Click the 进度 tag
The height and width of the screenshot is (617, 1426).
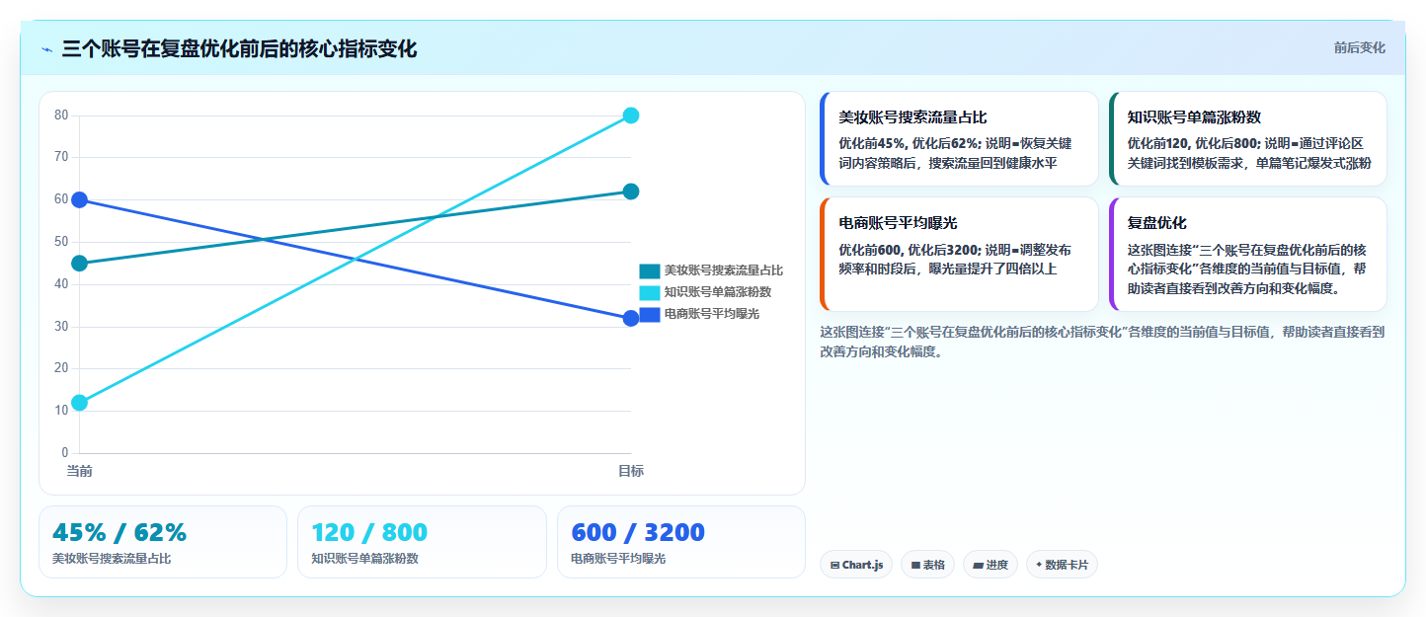pyautogui.click(x=990, y=565)
